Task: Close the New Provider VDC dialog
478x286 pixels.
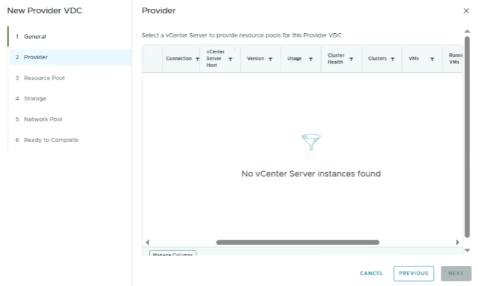Action: coord(466,11)
